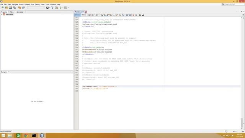Screen dimensions: 245x138
Task: Click the Save All toolbar icon
Action: click(15, 8)
